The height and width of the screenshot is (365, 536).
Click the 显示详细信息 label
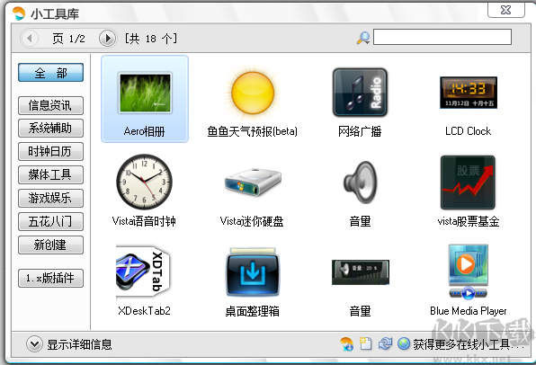pyautogui.click(x=79, y=344)
